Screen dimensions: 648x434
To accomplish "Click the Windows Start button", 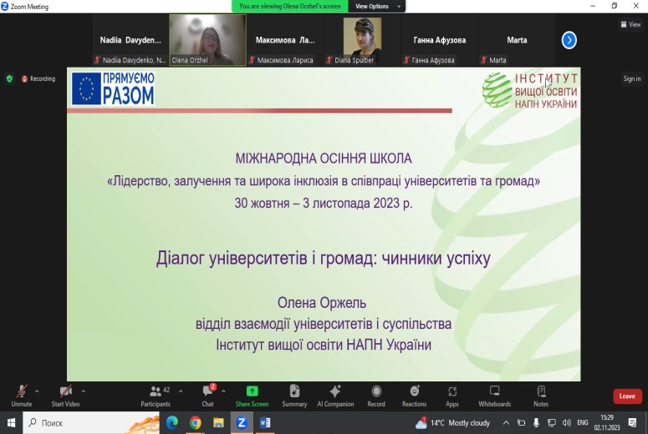I will [x=11, y=423].
